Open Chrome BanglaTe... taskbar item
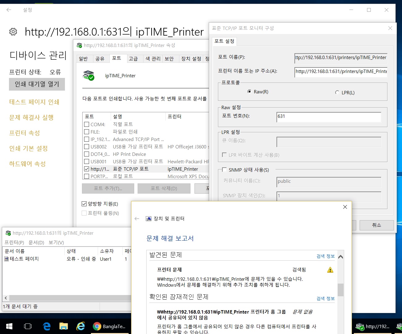Screen dimensions: 402x334 pos(109,326)
